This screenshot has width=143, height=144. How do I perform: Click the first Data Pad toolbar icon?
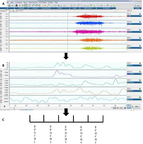tap(30, 5)
